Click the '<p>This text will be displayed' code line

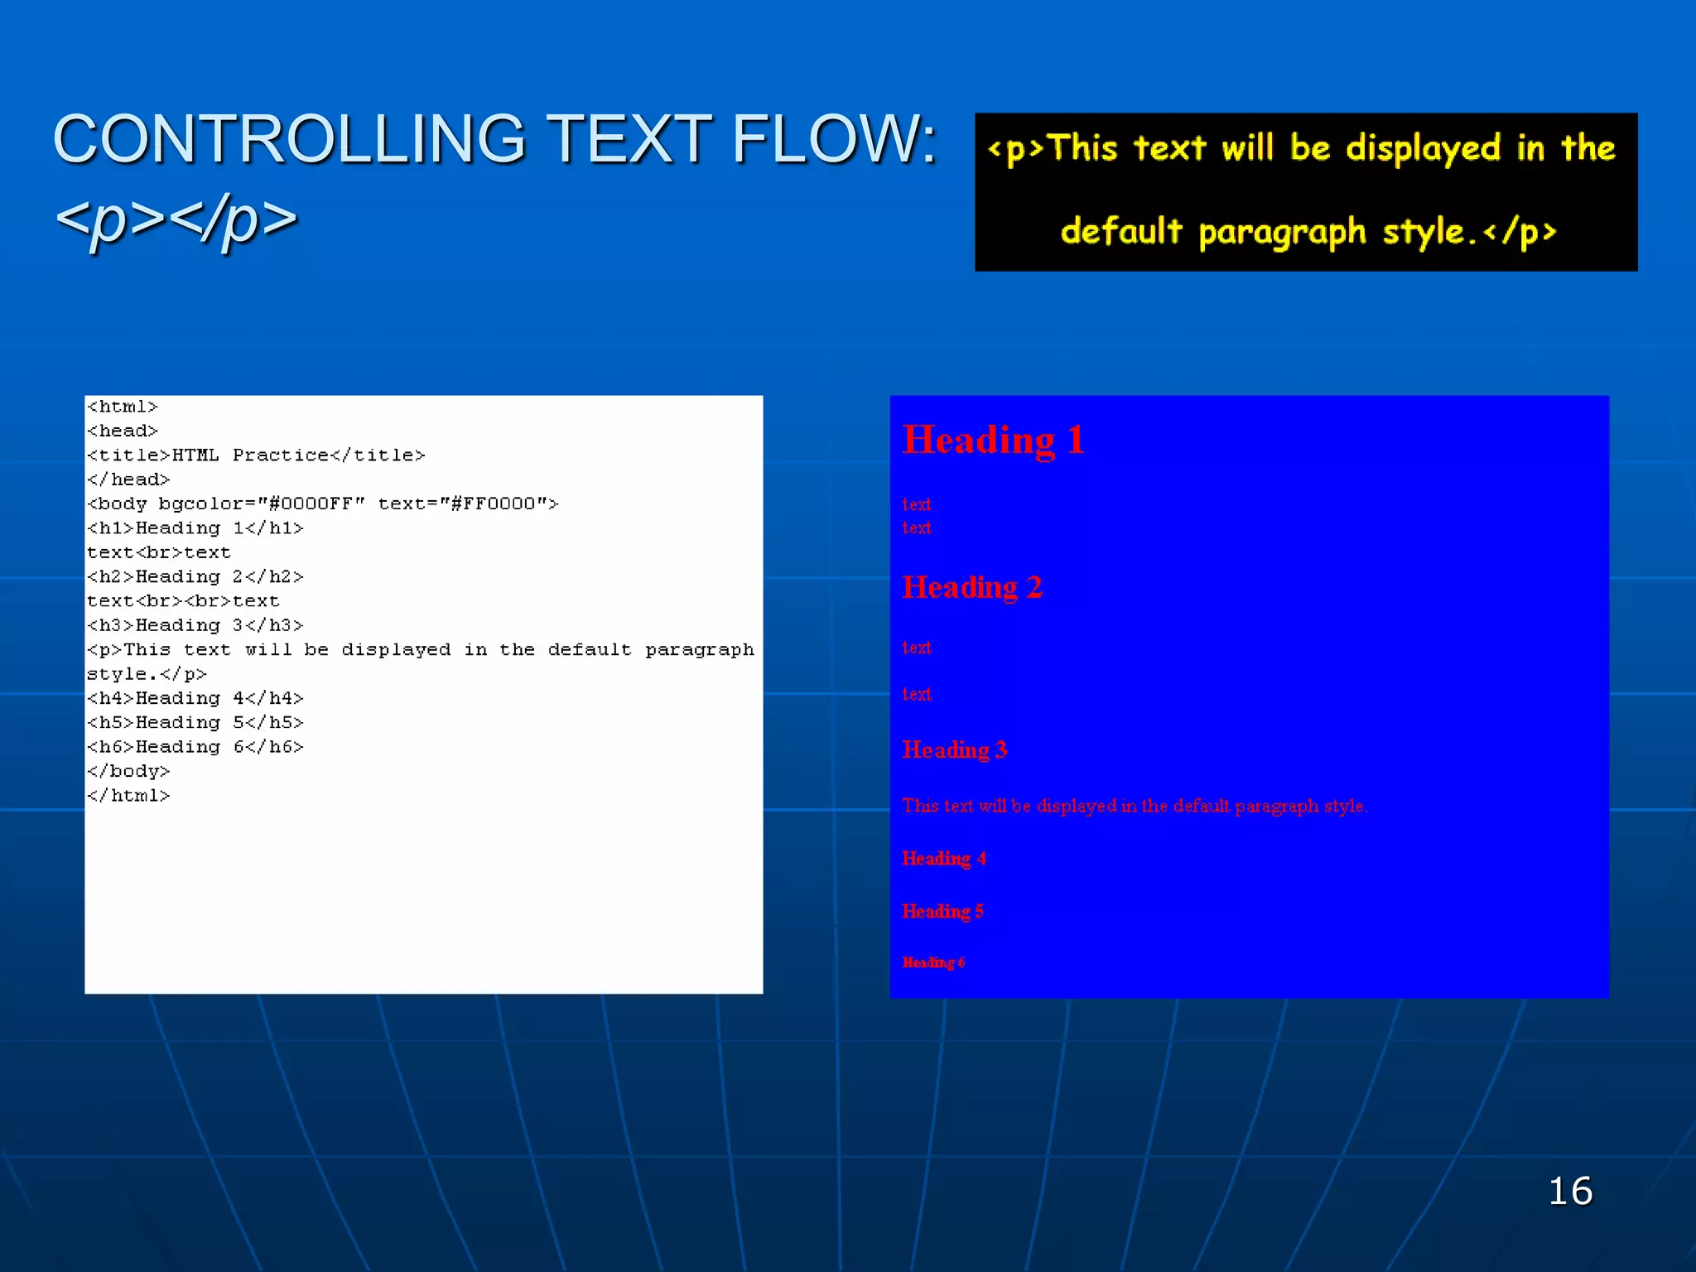(x=421, y=650)
